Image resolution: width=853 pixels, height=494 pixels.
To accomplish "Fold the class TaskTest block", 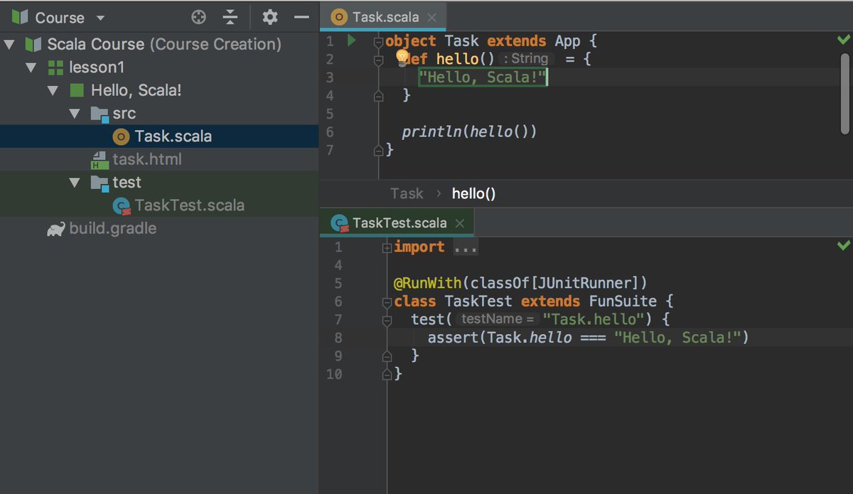I will pos(387,301).
